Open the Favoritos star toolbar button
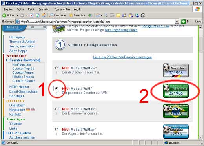This screenshot has width=204, height=146. [x=77, y=15]
